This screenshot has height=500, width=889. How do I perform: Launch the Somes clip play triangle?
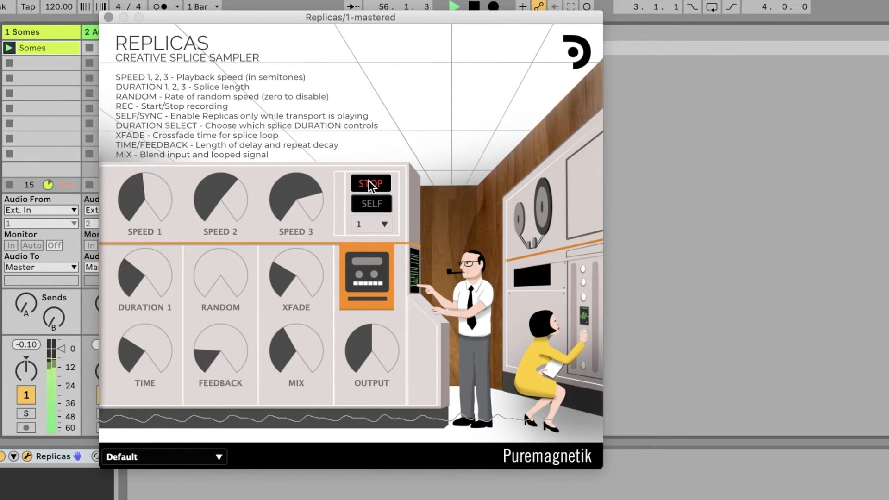[x=9, y=48]
